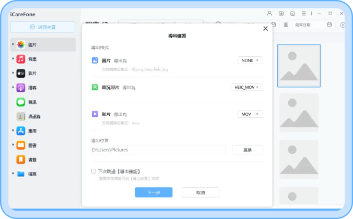Expand the 檔案 tree arrow in sidebar

tap(13, 173)
